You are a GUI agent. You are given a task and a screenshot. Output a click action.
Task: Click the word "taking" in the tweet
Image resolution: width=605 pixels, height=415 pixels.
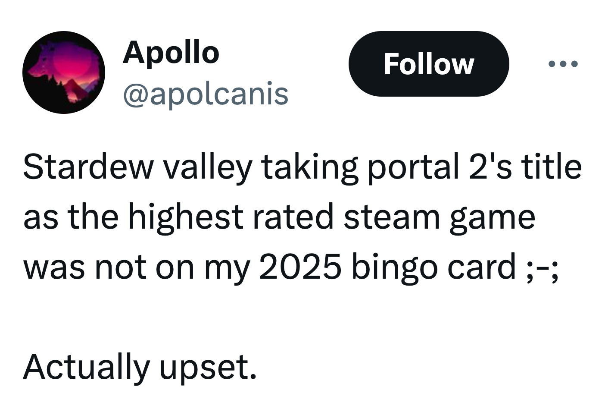coord(309,168)
